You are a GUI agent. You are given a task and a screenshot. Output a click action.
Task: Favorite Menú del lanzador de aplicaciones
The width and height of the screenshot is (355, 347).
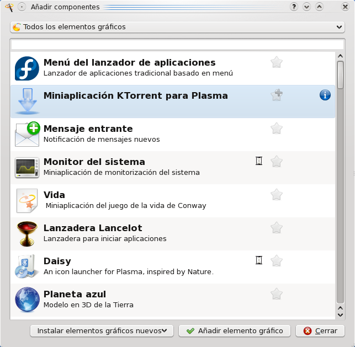[x=277, y=62]
